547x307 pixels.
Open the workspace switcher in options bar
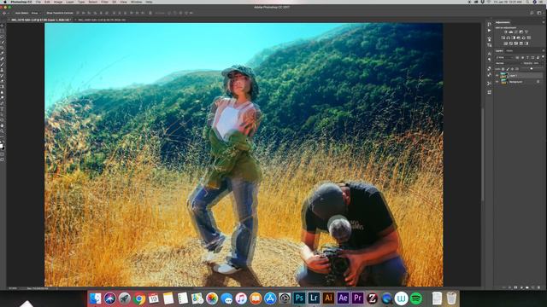point(539,13)
